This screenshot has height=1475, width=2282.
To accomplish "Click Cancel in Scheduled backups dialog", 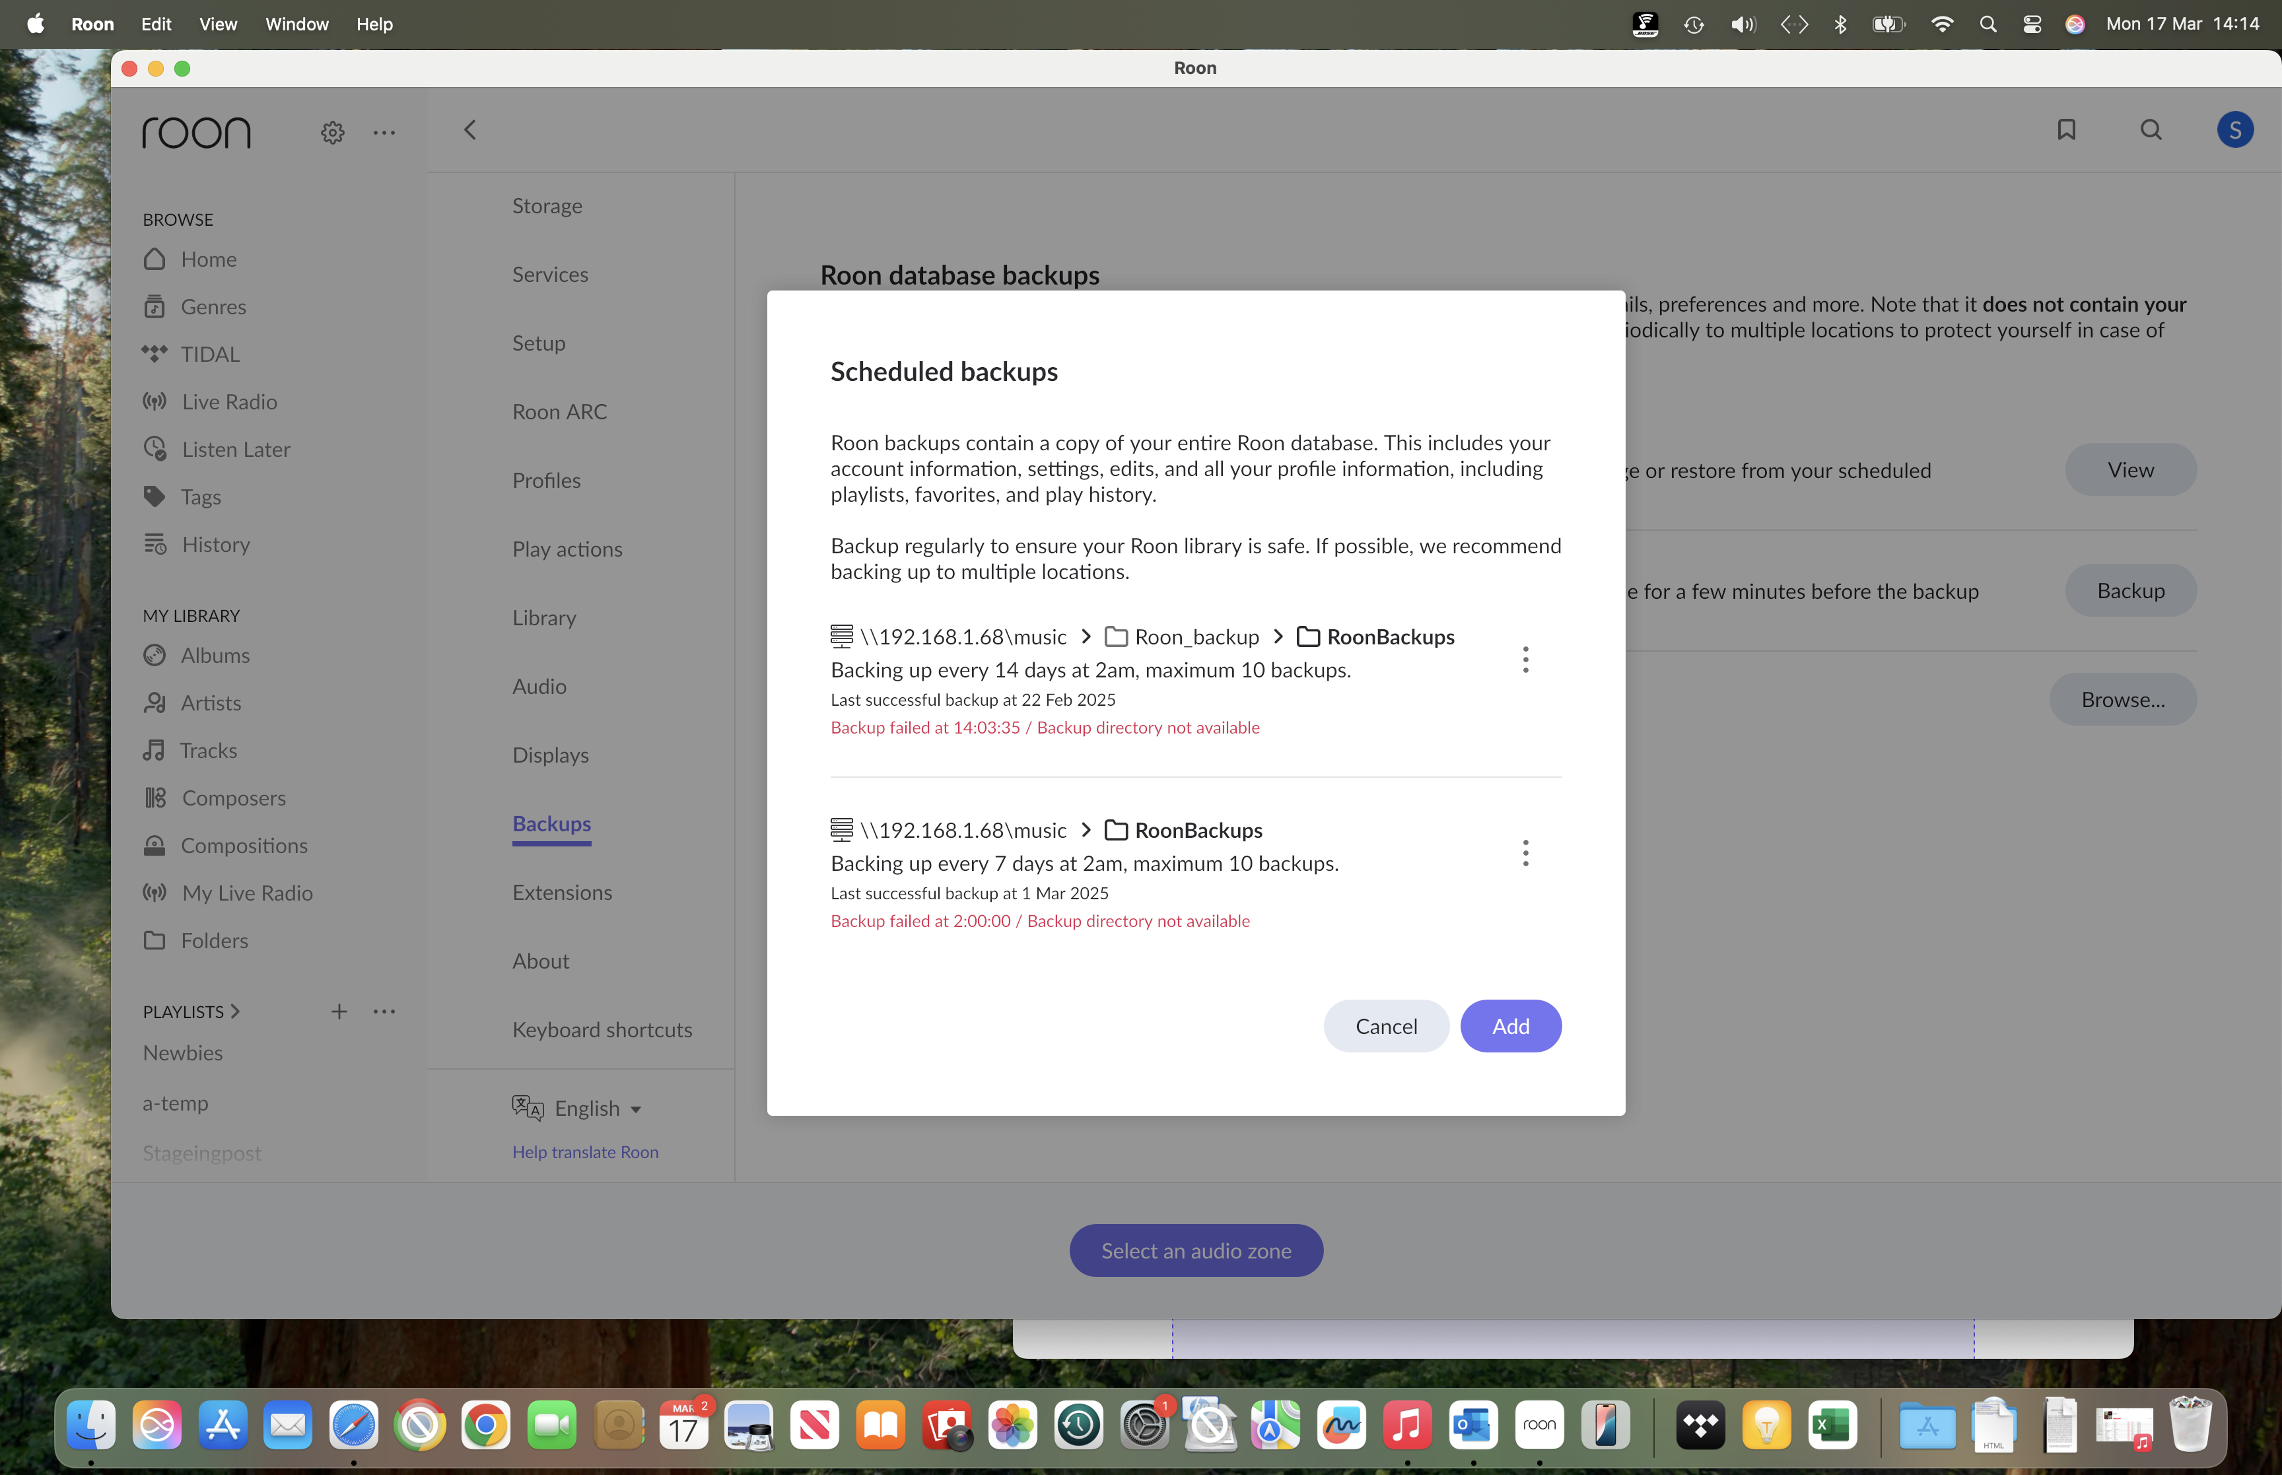I will point(1386,1026).
